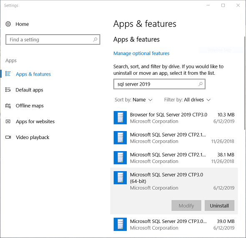
Task: Focus the Find a setting search field
Action: click(53, 40)
